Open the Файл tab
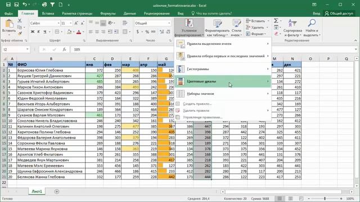Screen dimensions: 360x202 [8, 13]
